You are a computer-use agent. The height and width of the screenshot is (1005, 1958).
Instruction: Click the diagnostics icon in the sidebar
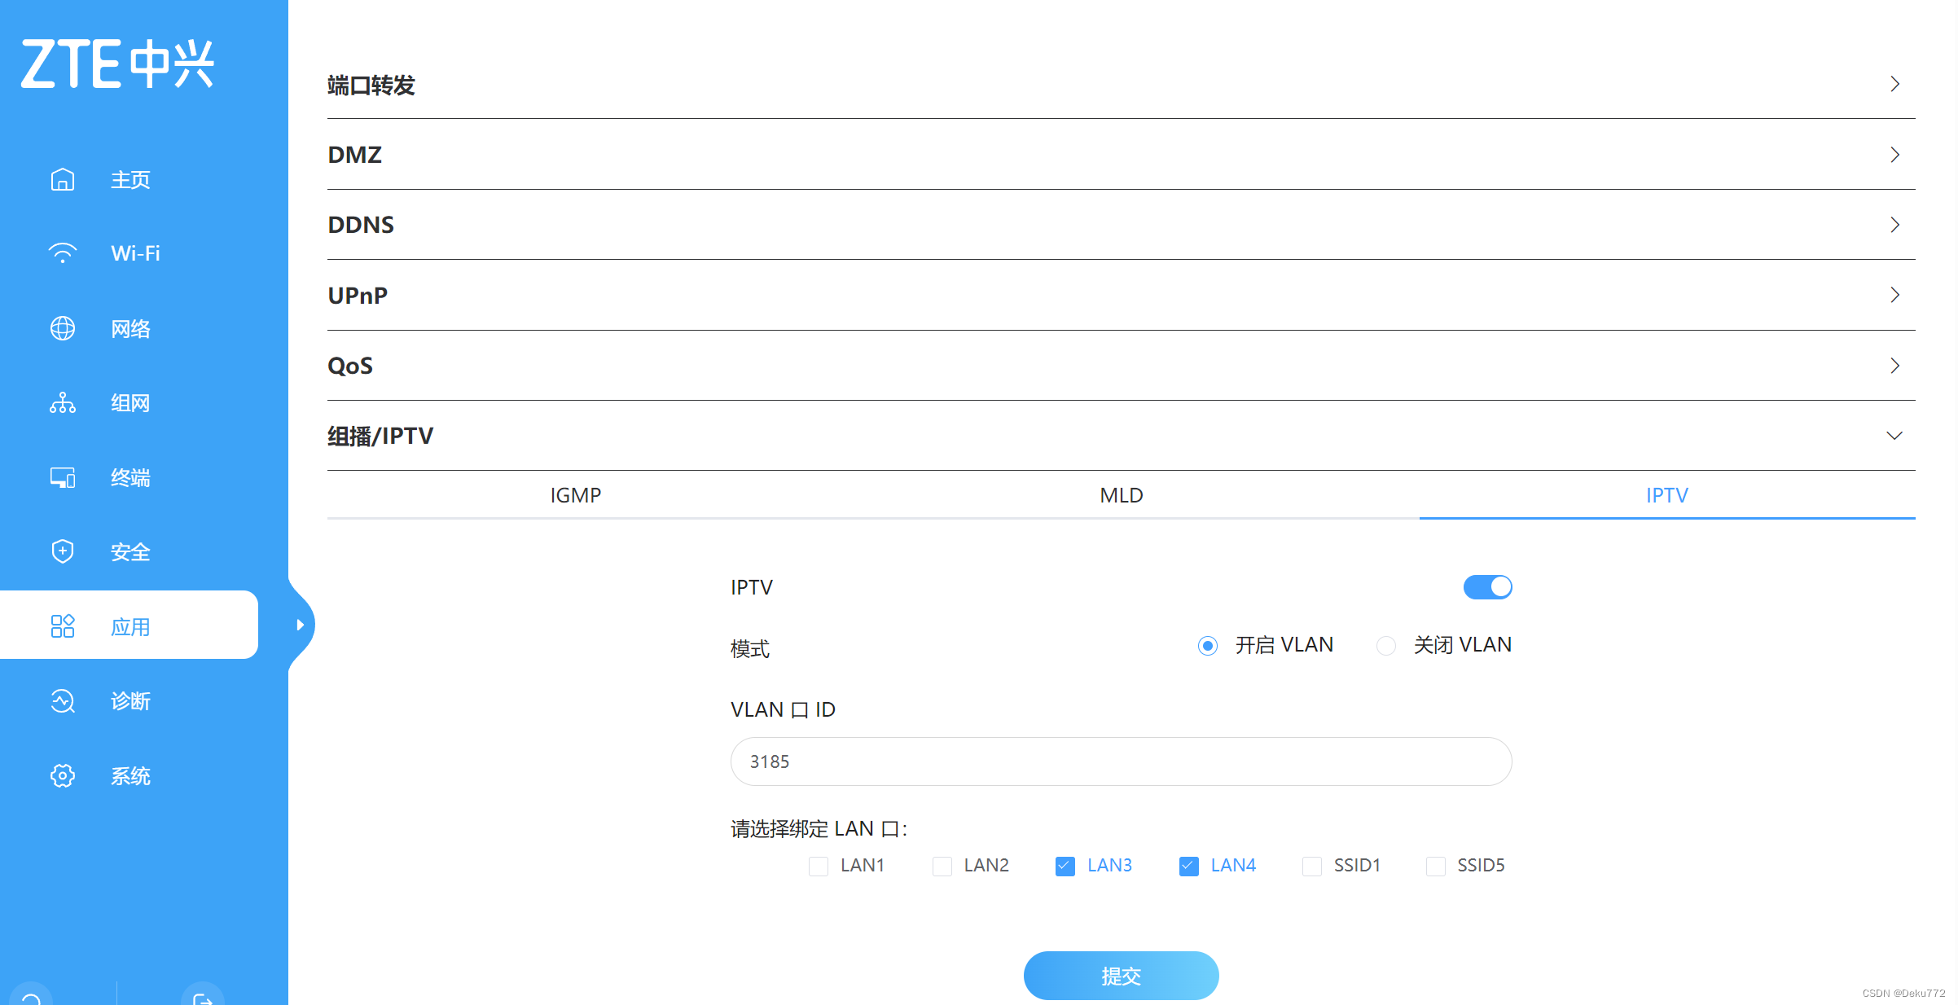click(63, 701)
